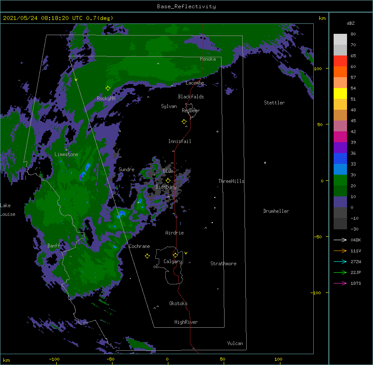
Task: Click the red 65 dBZ color swatch
Action: pos(340,61)
